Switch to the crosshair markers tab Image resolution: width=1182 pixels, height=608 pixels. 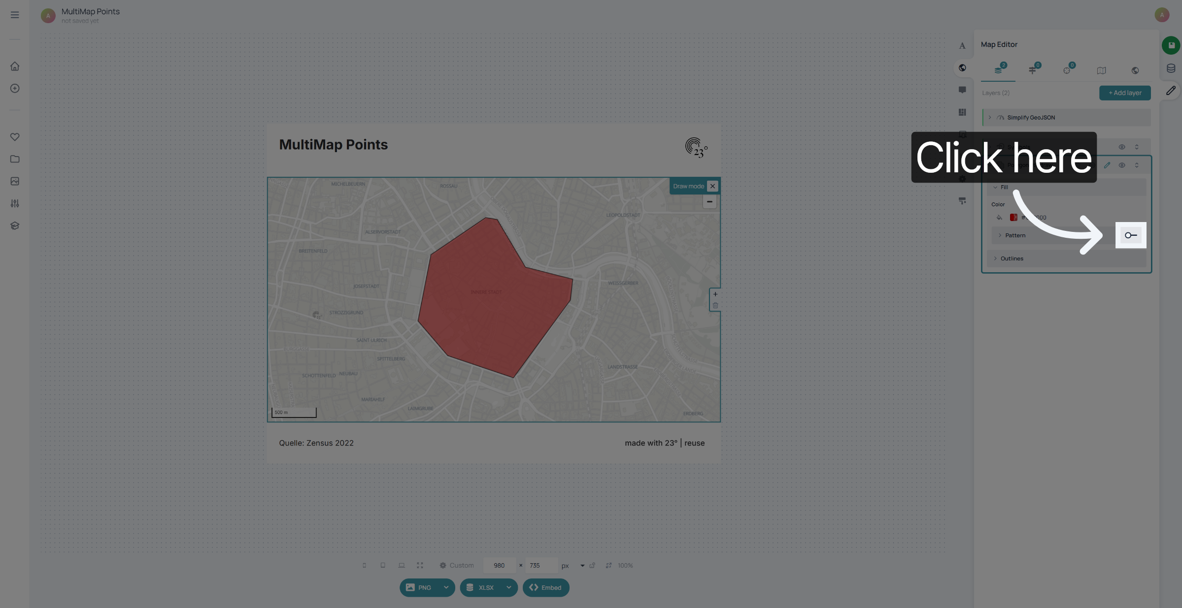coord(1067,70)
